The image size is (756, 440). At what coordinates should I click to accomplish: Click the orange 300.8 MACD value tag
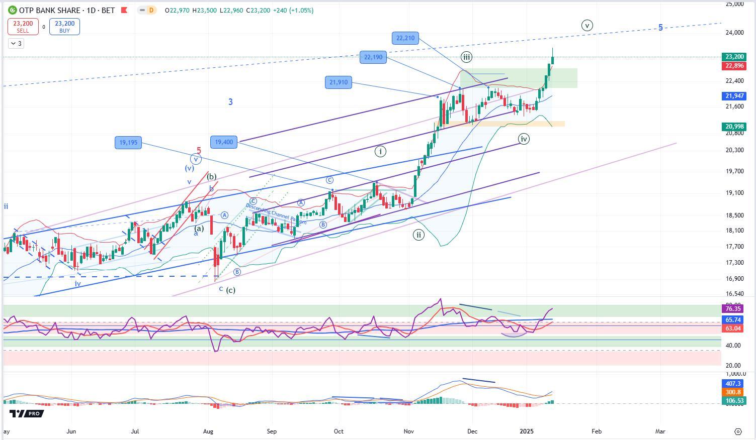tap(733, 392)
